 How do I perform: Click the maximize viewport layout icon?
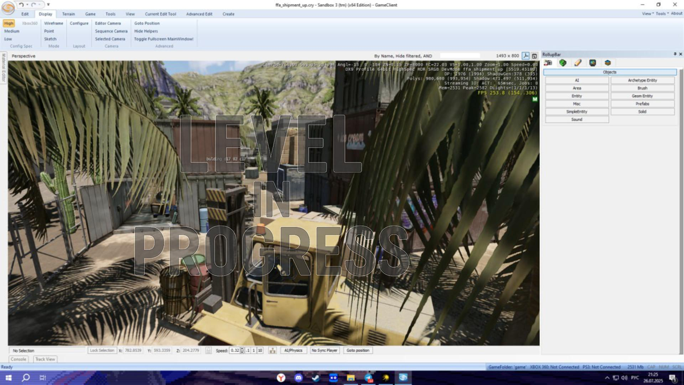click(535, 56)
